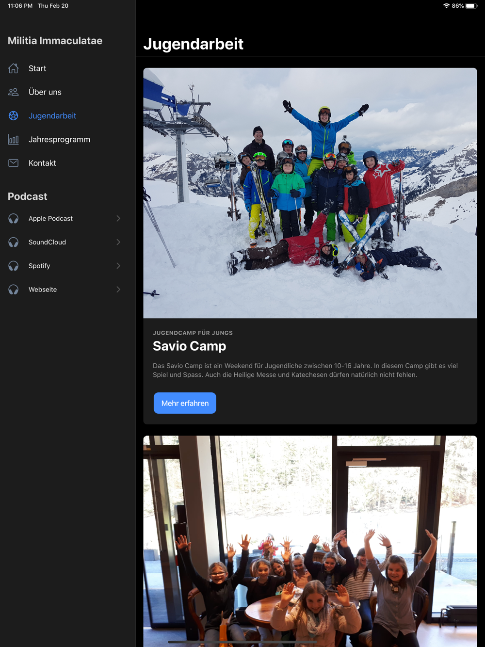Tap the photo of girls waving hands
The width and height of the screenshot is (485, 647).
310,541
